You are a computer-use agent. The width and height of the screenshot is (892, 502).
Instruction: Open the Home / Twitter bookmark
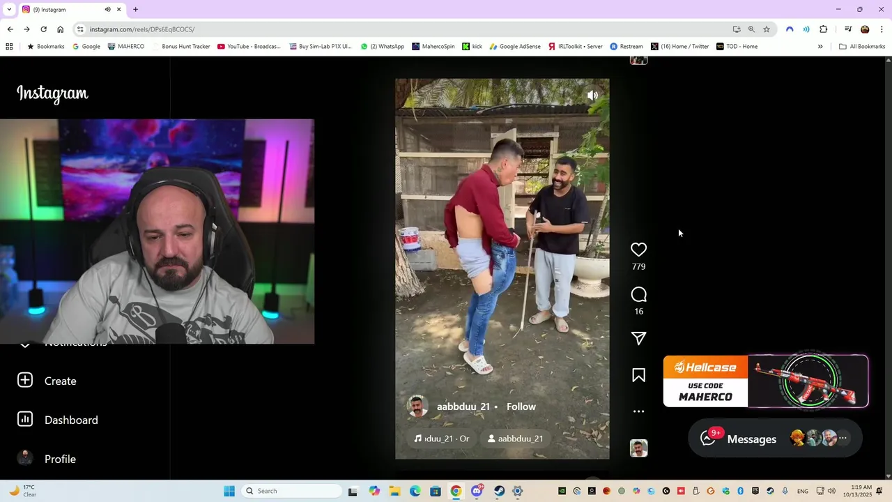680,47
